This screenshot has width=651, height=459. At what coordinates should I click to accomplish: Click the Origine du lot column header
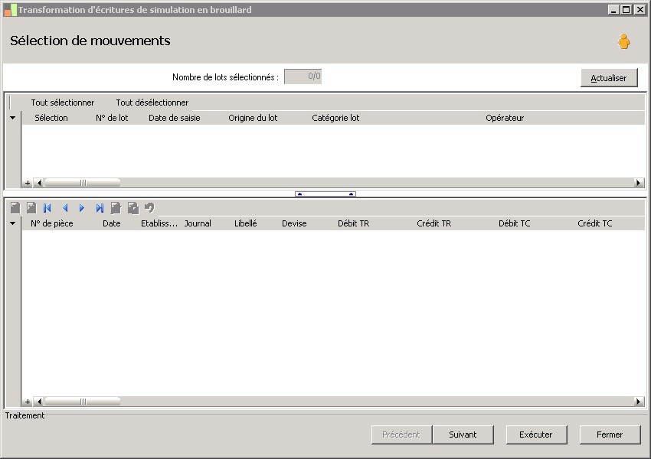(x=253, y=118)
